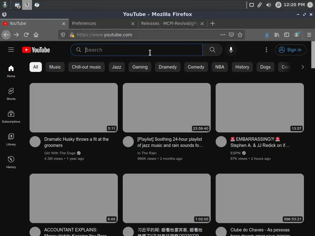Open YouTube settings three-dot menu
This screenshot has height=236, width=315.
coord(266,50)
